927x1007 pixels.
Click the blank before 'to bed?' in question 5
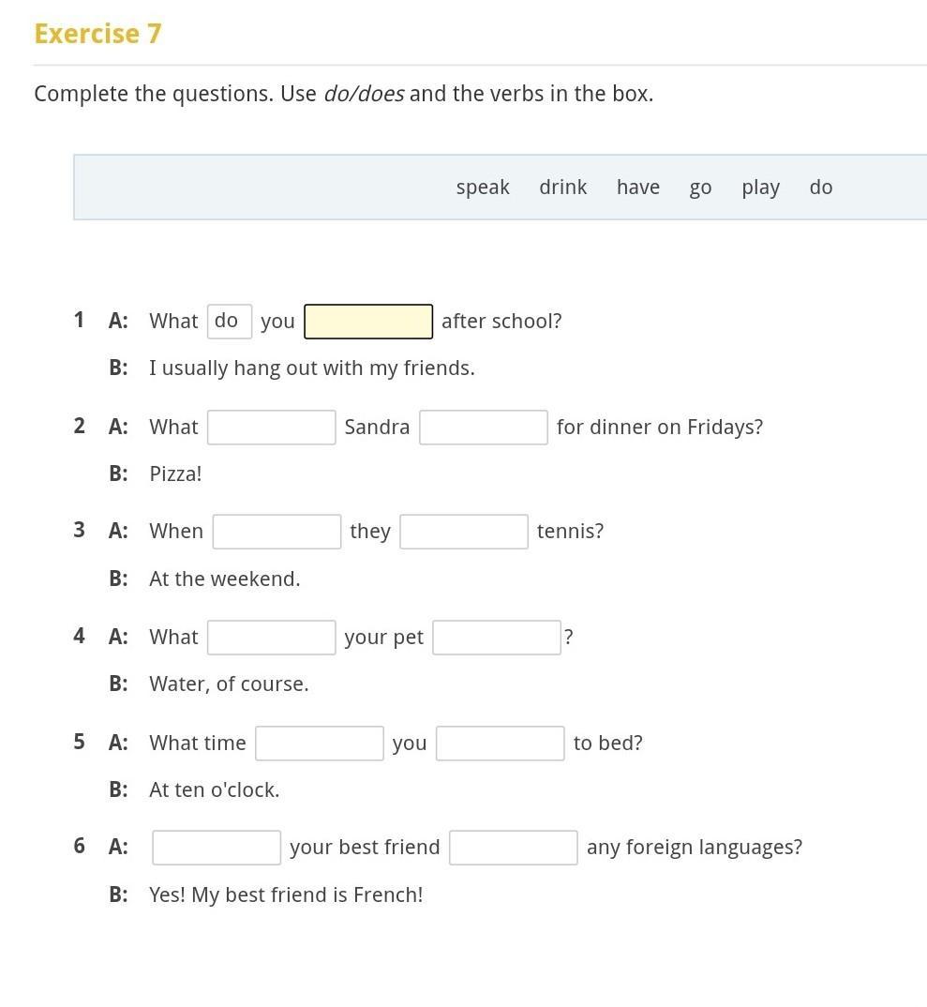(501, 743)
